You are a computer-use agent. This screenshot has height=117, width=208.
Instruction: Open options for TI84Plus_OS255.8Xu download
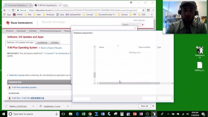[x=33, y=106]
